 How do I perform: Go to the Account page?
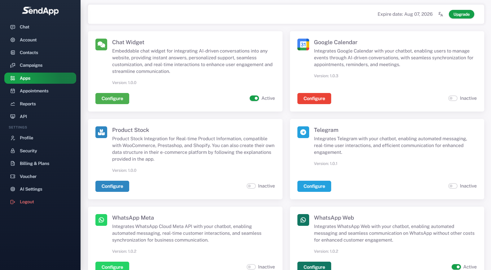pos(40,40)
